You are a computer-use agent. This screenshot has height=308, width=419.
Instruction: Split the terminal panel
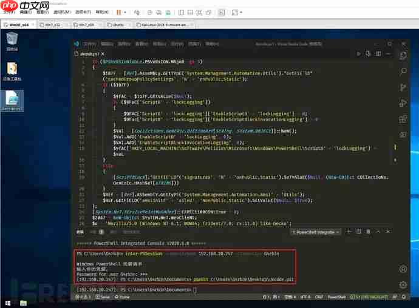(x=359, y=232)
